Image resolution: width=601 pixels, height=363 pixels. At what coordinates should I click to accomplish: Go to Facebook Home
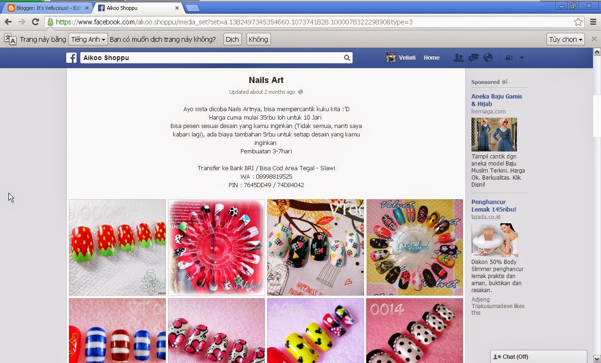pyautogui.click(x=431, y=58)
